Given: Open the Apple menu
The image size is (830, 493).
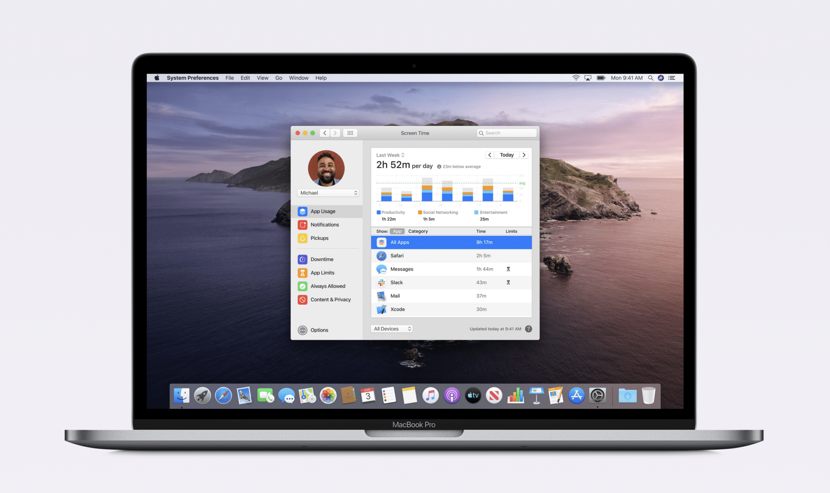Looking at the screenshot, I should [157, 78].
